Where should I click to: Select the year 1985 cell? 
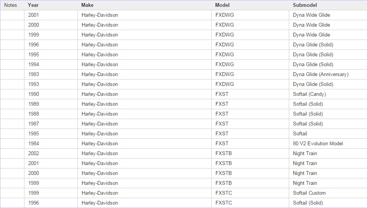click(34, 133)
